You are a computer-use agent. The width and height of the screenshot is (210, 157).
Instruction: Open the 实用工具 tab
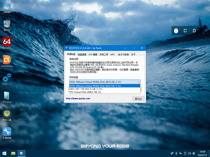pos(104,54)
